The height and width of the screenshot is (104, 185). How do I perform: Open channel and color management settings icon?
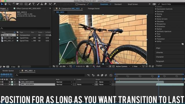(94, 66)
